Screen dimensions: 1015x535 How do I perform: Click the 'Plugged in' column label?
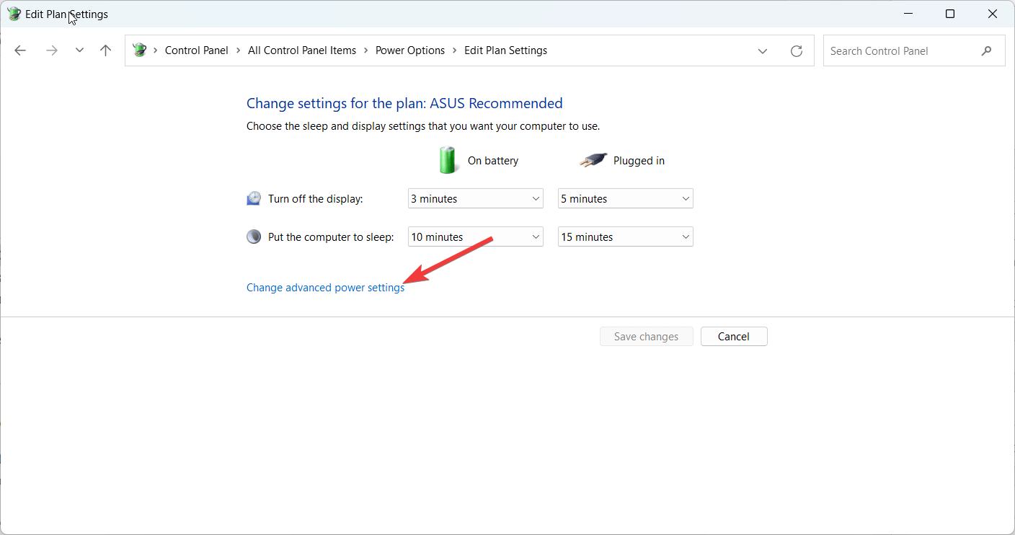(639, 161)
